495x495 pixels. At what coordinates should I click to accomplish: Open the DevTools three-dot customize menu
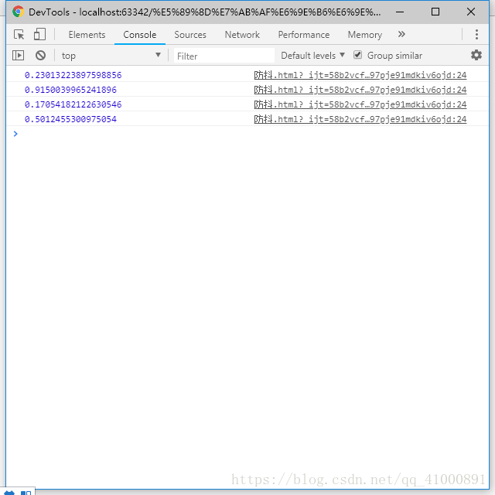point(476,34)
